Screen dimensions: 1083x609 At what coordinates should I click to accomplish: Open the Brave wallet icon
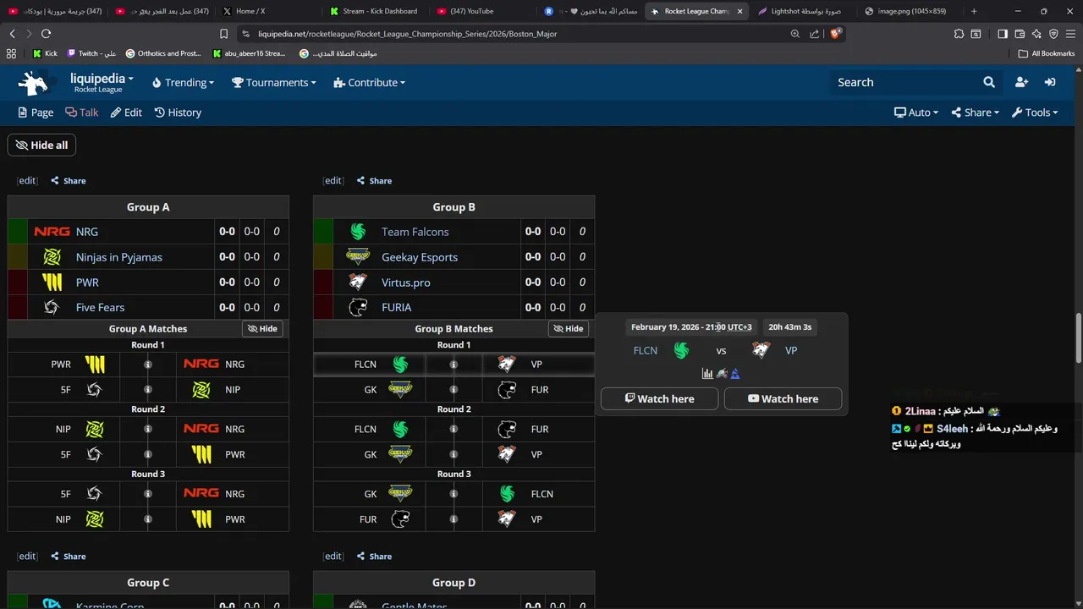coord(1020,34)
